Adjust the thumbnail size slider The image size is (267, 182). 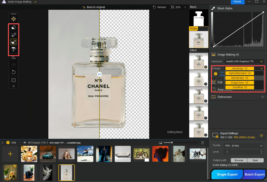pyautogui.click(x=172, y=142)
